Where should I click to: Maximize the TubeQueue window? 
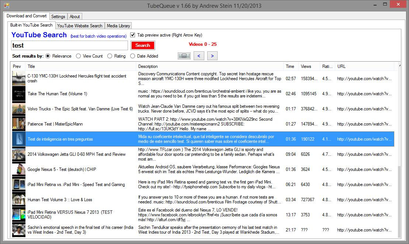[x=385, y=4]
